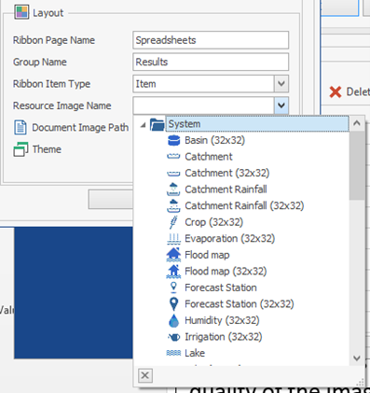The width and height of the screenshot is (370, 393).
Task: Click the Forecast Station (32x32) pin icon
Action: 173,304
